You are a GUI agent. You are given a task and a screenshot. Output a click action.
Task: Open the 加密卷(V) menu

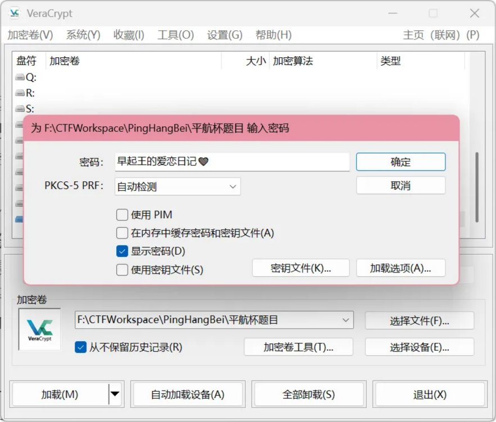[30, 35]
